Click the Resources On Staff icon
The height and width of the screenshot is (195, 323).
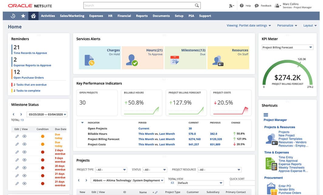click(x=218, y=61)
